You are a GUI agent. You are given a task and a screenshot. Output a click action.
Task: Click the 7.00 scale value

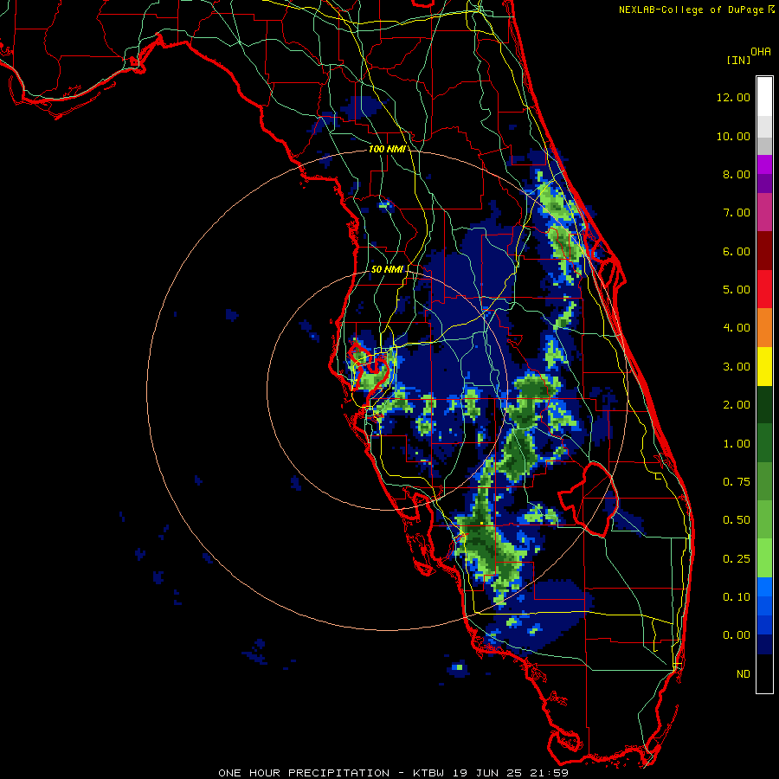[x=737, y=213]
